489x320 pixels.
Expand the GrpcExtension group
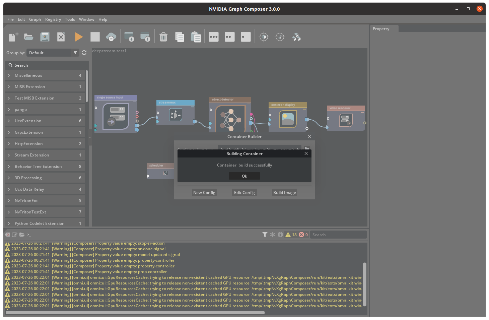click(x=45, y=132)
